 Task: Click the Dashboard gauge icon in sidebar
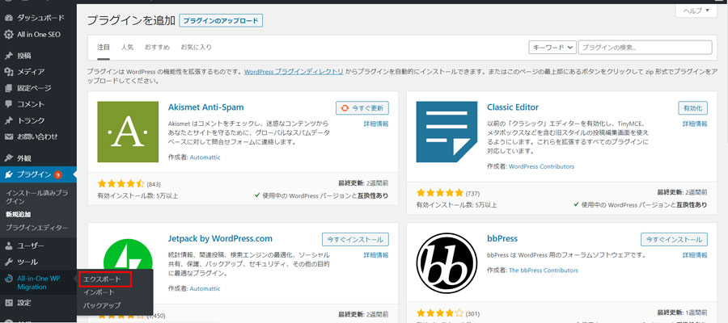coord(8,18)
